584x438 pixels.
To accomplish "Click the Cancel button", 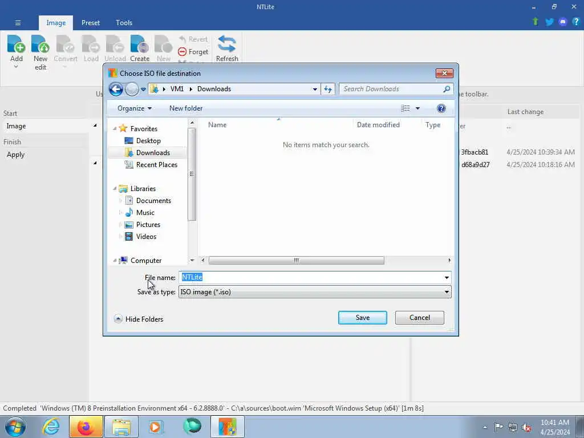I will tap(419, 318).
